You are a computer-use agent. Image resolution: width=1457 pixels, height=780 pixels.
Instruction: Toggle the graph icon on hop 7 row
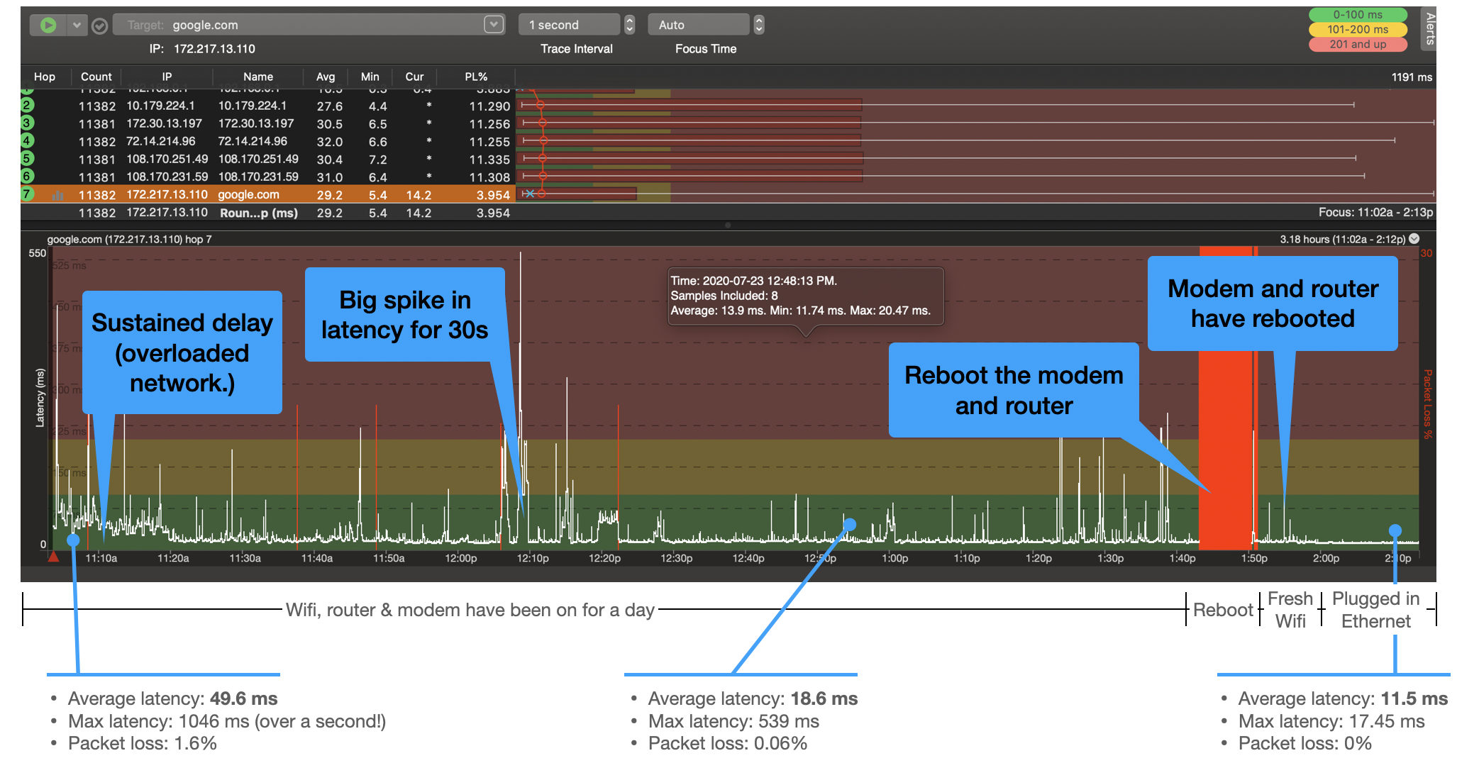point(58,195)
